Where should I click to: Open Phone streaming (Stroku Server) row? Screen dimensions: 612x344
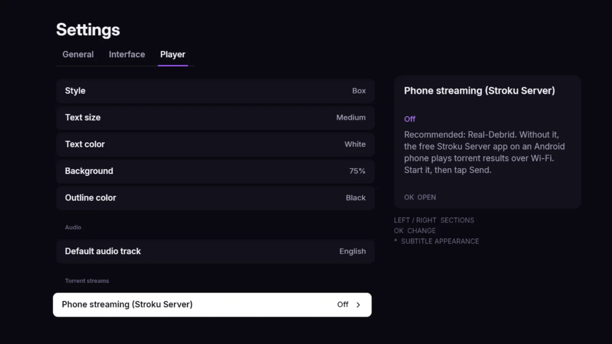212,305
